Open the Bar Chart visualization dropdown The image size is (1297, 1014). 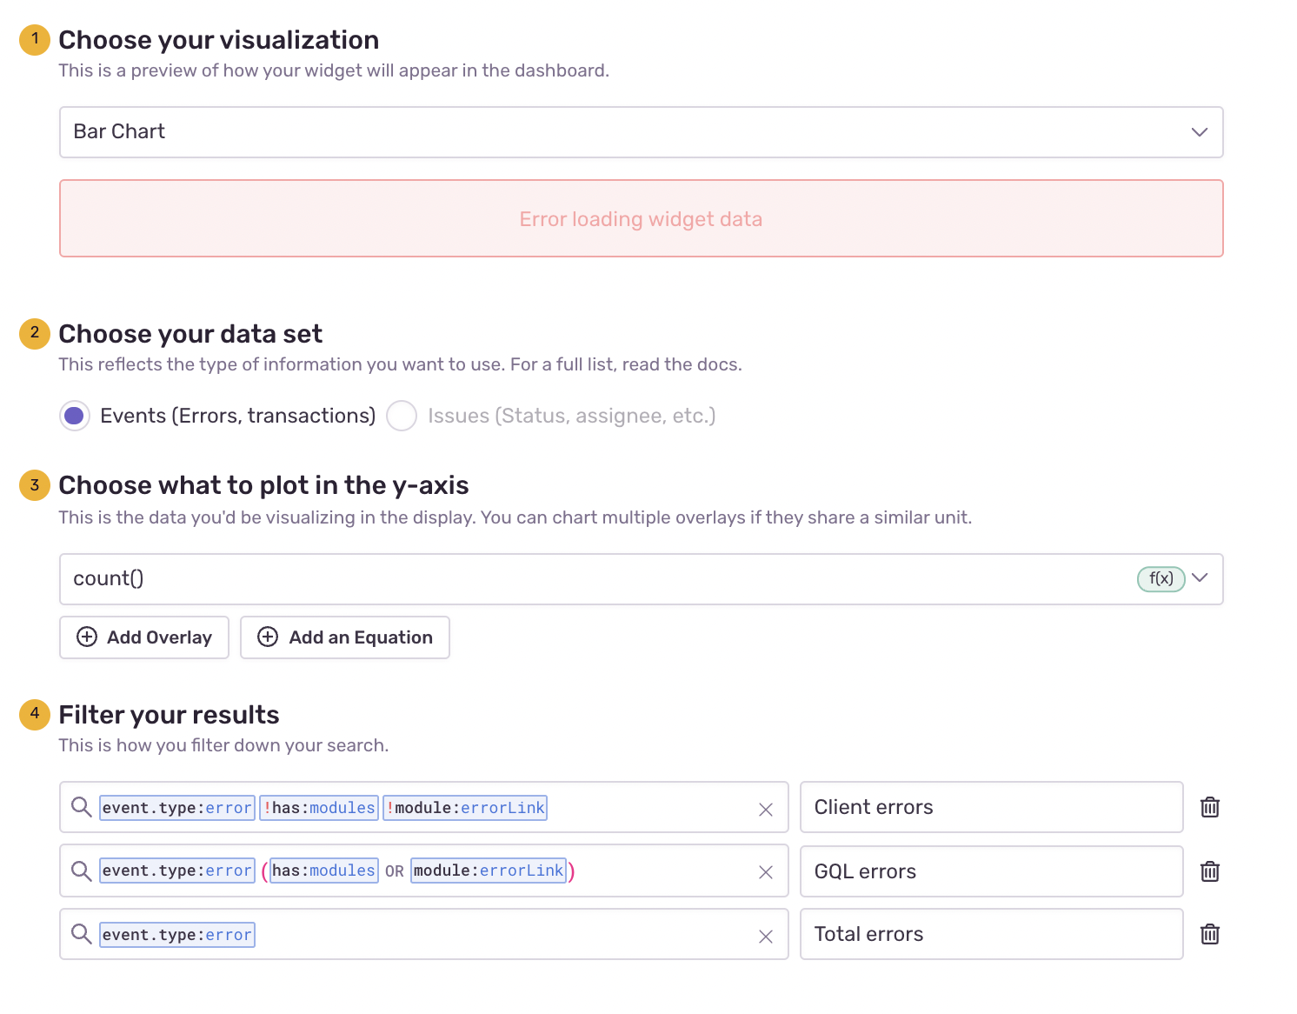click(x=641, y=132)
